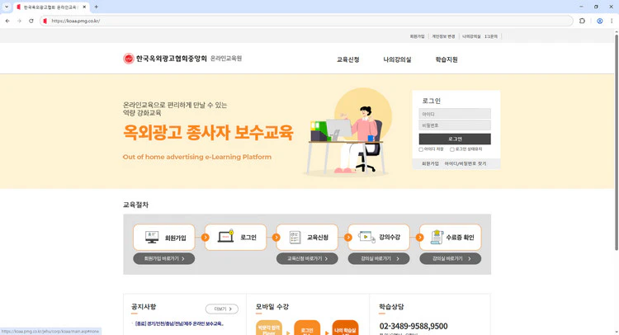The width and height of the screenshot is (619, 335).
Task: Click the 회원가입 바로가기 button
Action: [164, 259]
